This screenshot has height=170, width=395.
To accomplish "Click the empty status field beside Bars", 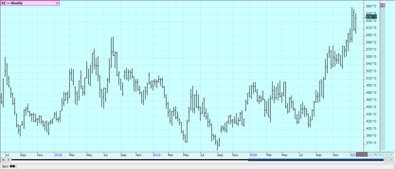I will click(205, 167).
